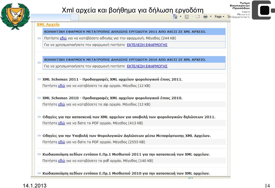Click εδώ for the 413 KB PDF

62,123
